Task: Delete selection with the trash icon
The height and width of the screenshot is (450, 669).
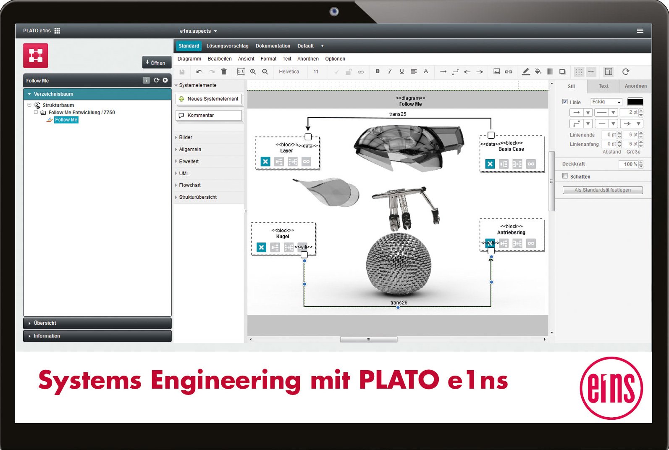Action: [224, 72]
